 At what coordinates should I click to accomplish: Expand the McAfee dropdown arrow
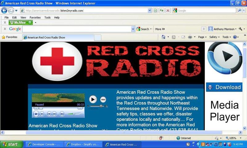(x=36, y=23)
